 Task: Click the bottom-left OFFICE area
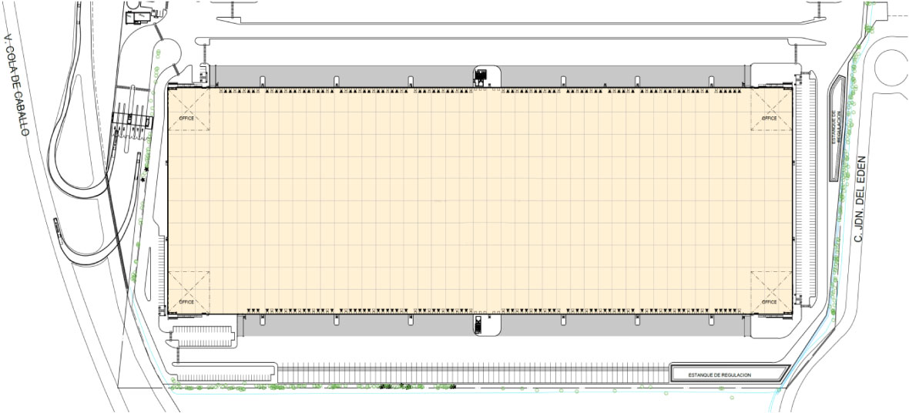click(x=188, y=292)
